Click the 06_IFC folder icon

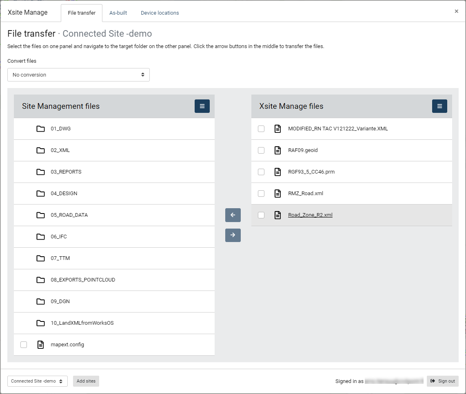[40, 237]
